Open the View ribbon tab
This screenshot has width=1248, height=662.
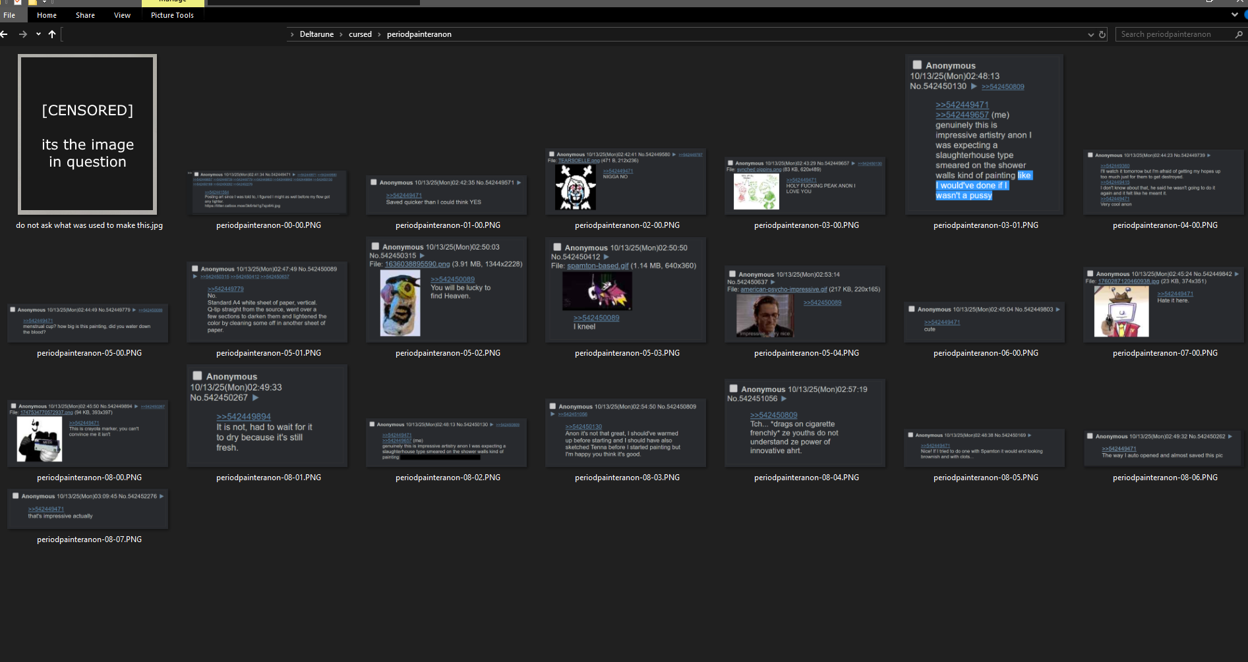[122, 15]
